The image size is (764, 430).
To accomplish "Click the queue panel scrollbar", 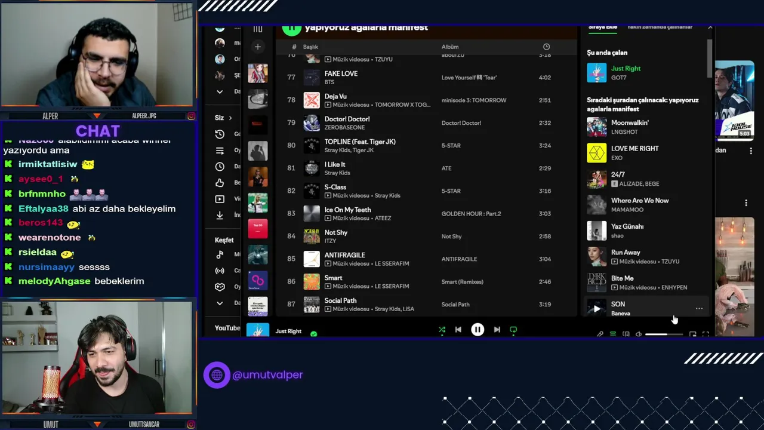I will point(710,59).
